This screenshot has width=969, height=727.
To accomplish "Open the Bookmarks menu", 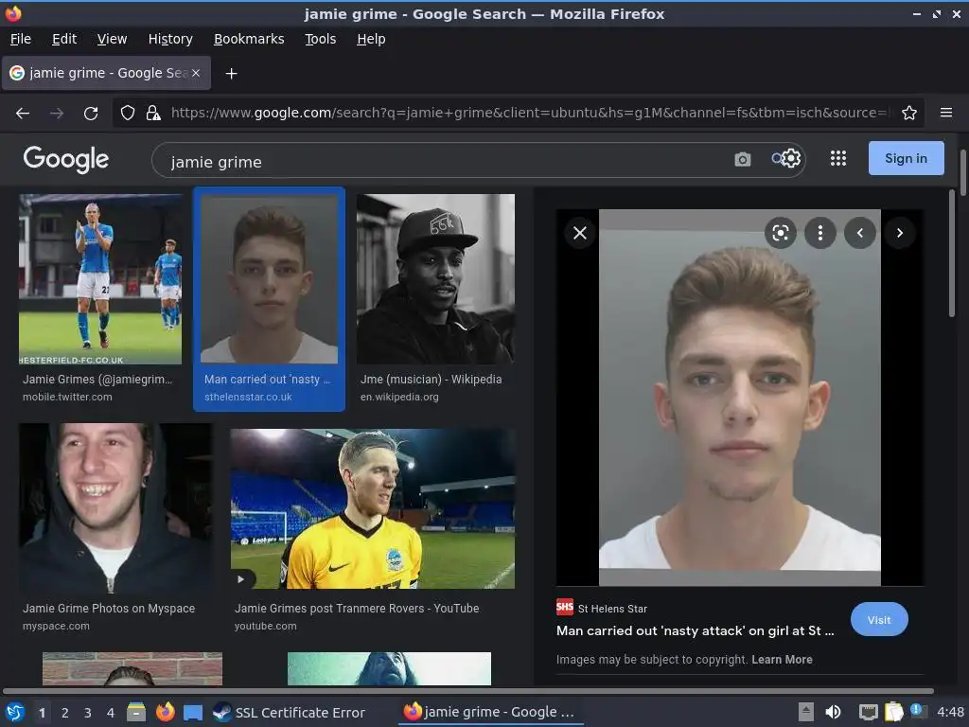I will pos(249,39).
